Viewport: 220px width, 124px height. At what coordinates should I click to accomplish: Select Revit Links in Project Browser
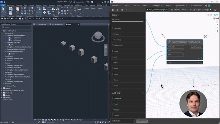pyautogui.click(x=9, y=100)
